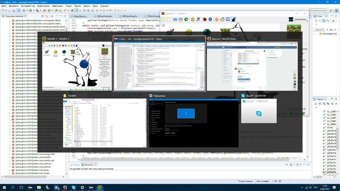This screenshot has height=191, width=340.
Task: Click the black cat icon in MultiMC toolbar
Action: pos(233,19)
